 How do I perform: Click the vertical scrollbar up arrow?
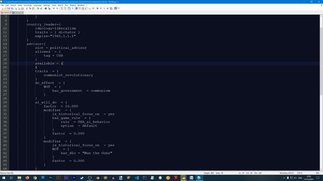tap(321, 16)
